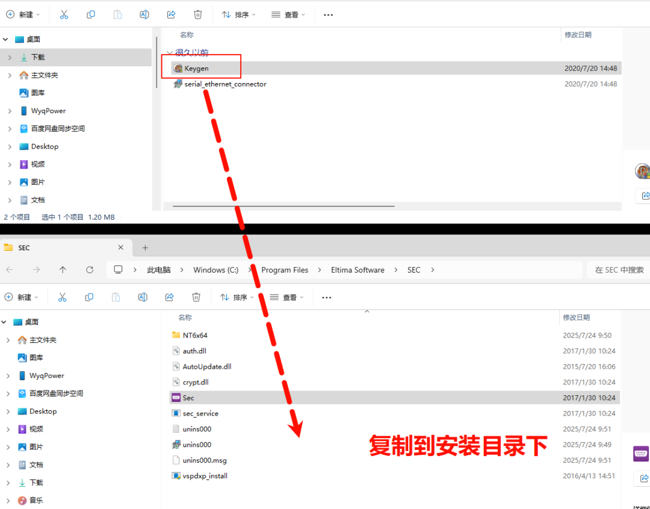The width and height of the screenshot is (650, 509).
Task: Click the Share icon in the upper window toolbar
Action: tap(171, 15)
